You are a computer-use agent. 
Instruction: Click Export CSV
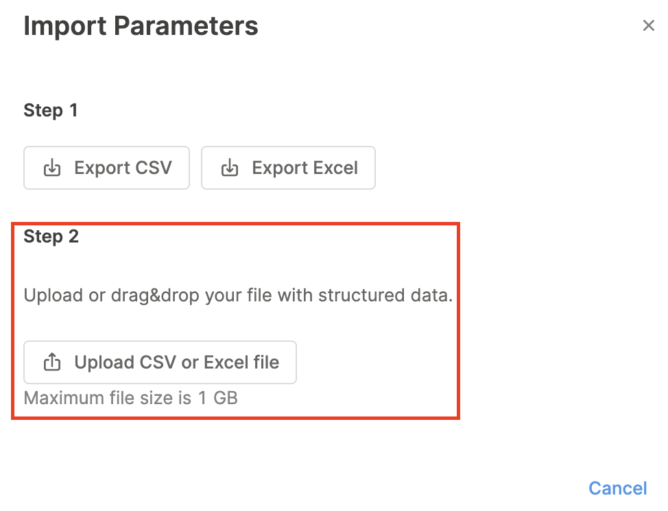106,168
